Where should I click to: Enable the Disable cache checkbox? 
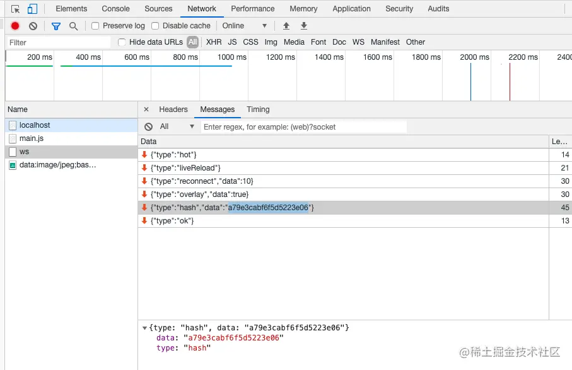pos(155,26)
